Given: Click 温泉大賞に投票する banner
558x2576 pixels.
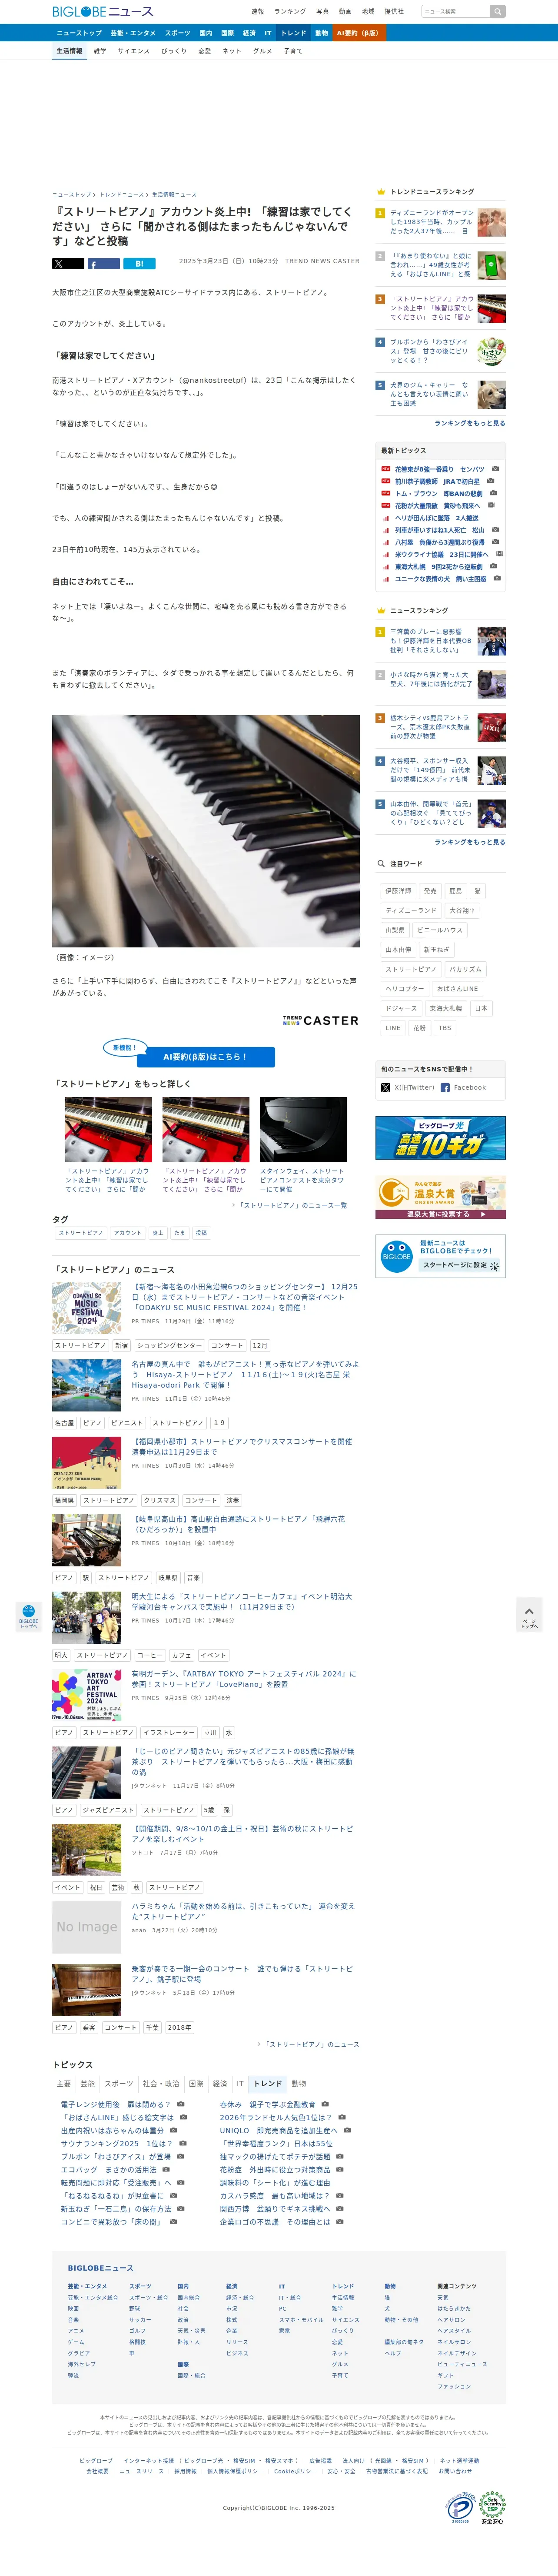Looking at the screenshot, I should 440,1197.
